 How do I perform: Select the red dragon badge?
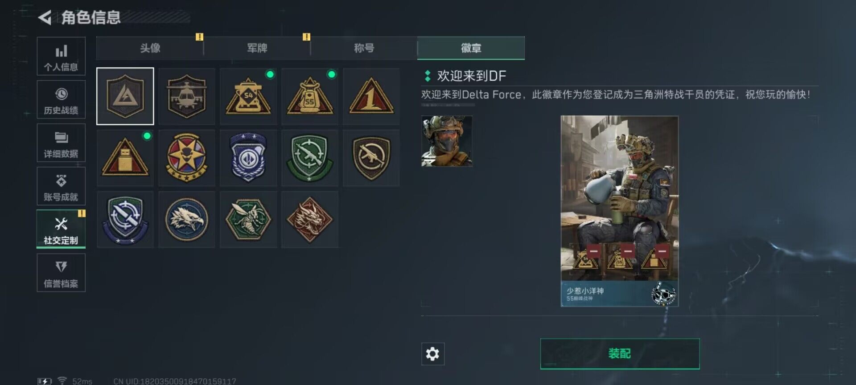tap(310, 220)
